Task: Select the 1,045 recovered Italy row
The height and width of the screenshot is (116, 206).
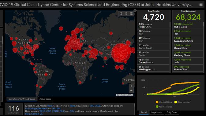Action: click(188, 61)
